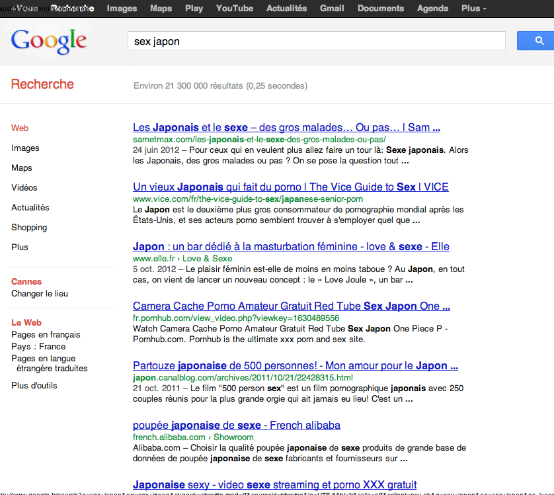Click the blue search magnifier button
This screenshot has height=495, width=554.
pyautogui.click(x=535, y=40)
